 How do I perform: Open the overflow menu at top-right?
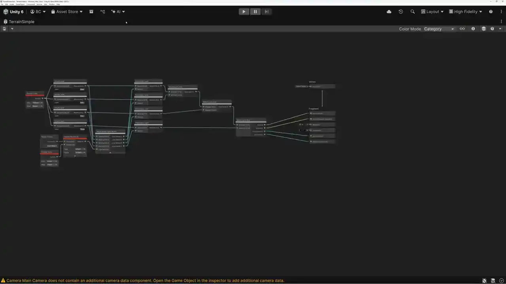pyautogui.click(x=501, y=11)
